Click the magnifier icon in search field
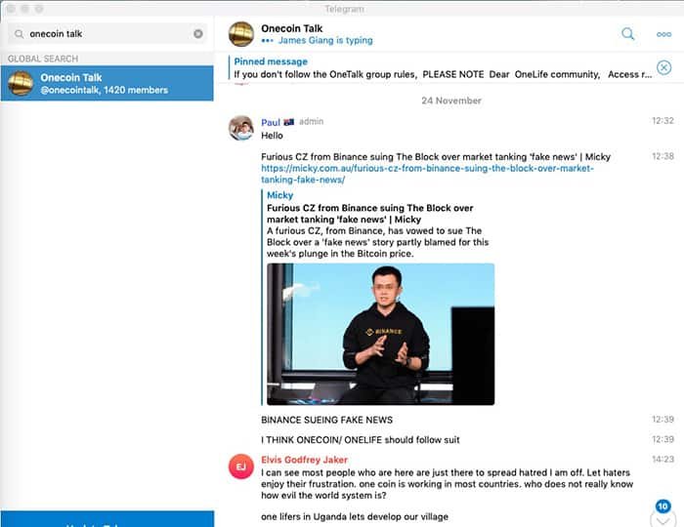Viewport: 684px width, 527px height. pos(19,33)
